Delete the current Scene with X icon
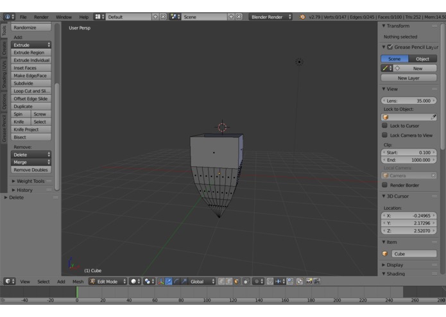446x317 pixels. pyautogui.click(x=239, y=17)
